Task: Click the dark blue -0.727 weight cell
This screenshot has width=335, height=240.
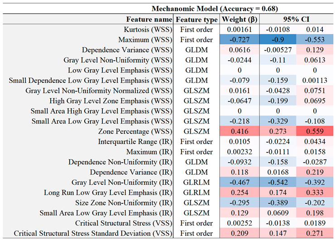Action: point(239,40)
